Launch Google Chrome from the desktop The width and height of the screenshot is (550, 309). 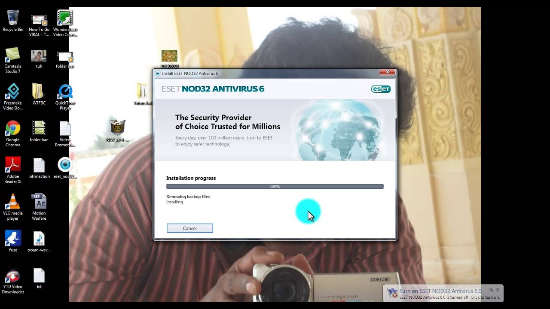tap(13, 134)
